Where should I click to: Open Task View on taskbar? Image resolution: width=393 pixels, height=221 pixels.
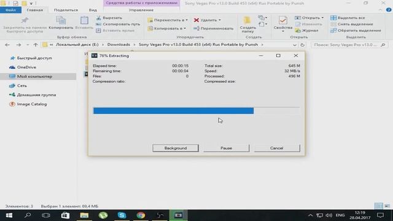46,215
